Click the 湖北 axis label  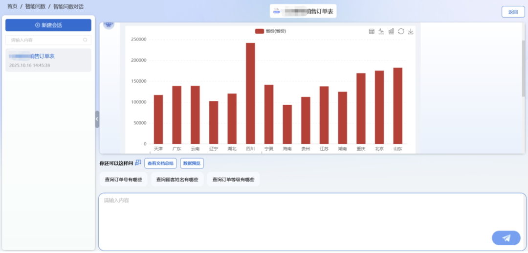(232, 149)
